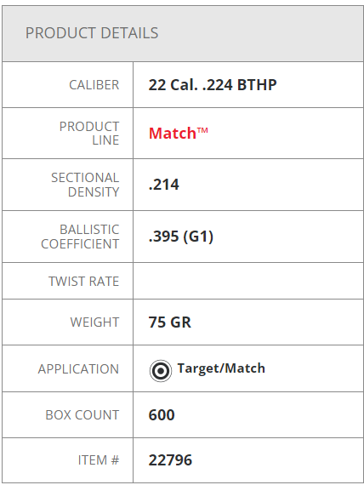Click the TWIST RATE label
The image size is (364, 485).
84,282
